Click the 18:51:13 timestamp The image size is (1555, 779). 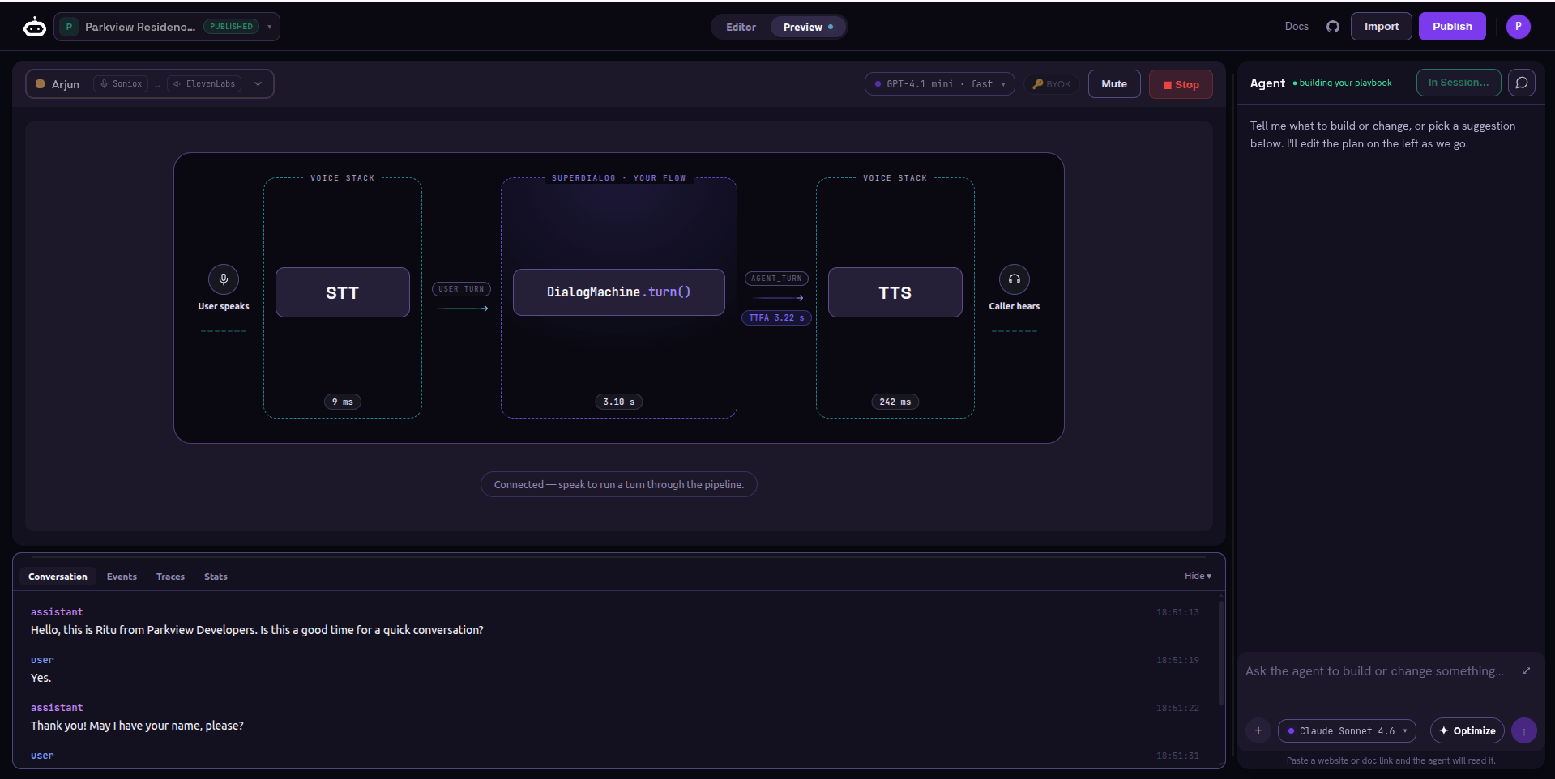tap(1177, 613)
